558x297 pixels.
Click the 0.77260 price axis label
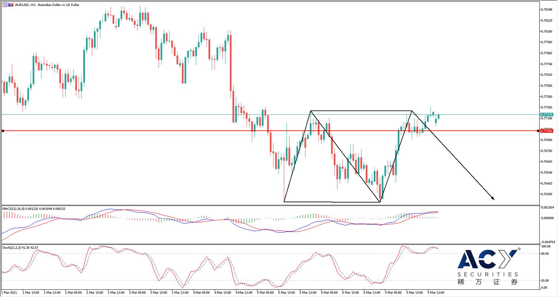[x=547, y=107]
